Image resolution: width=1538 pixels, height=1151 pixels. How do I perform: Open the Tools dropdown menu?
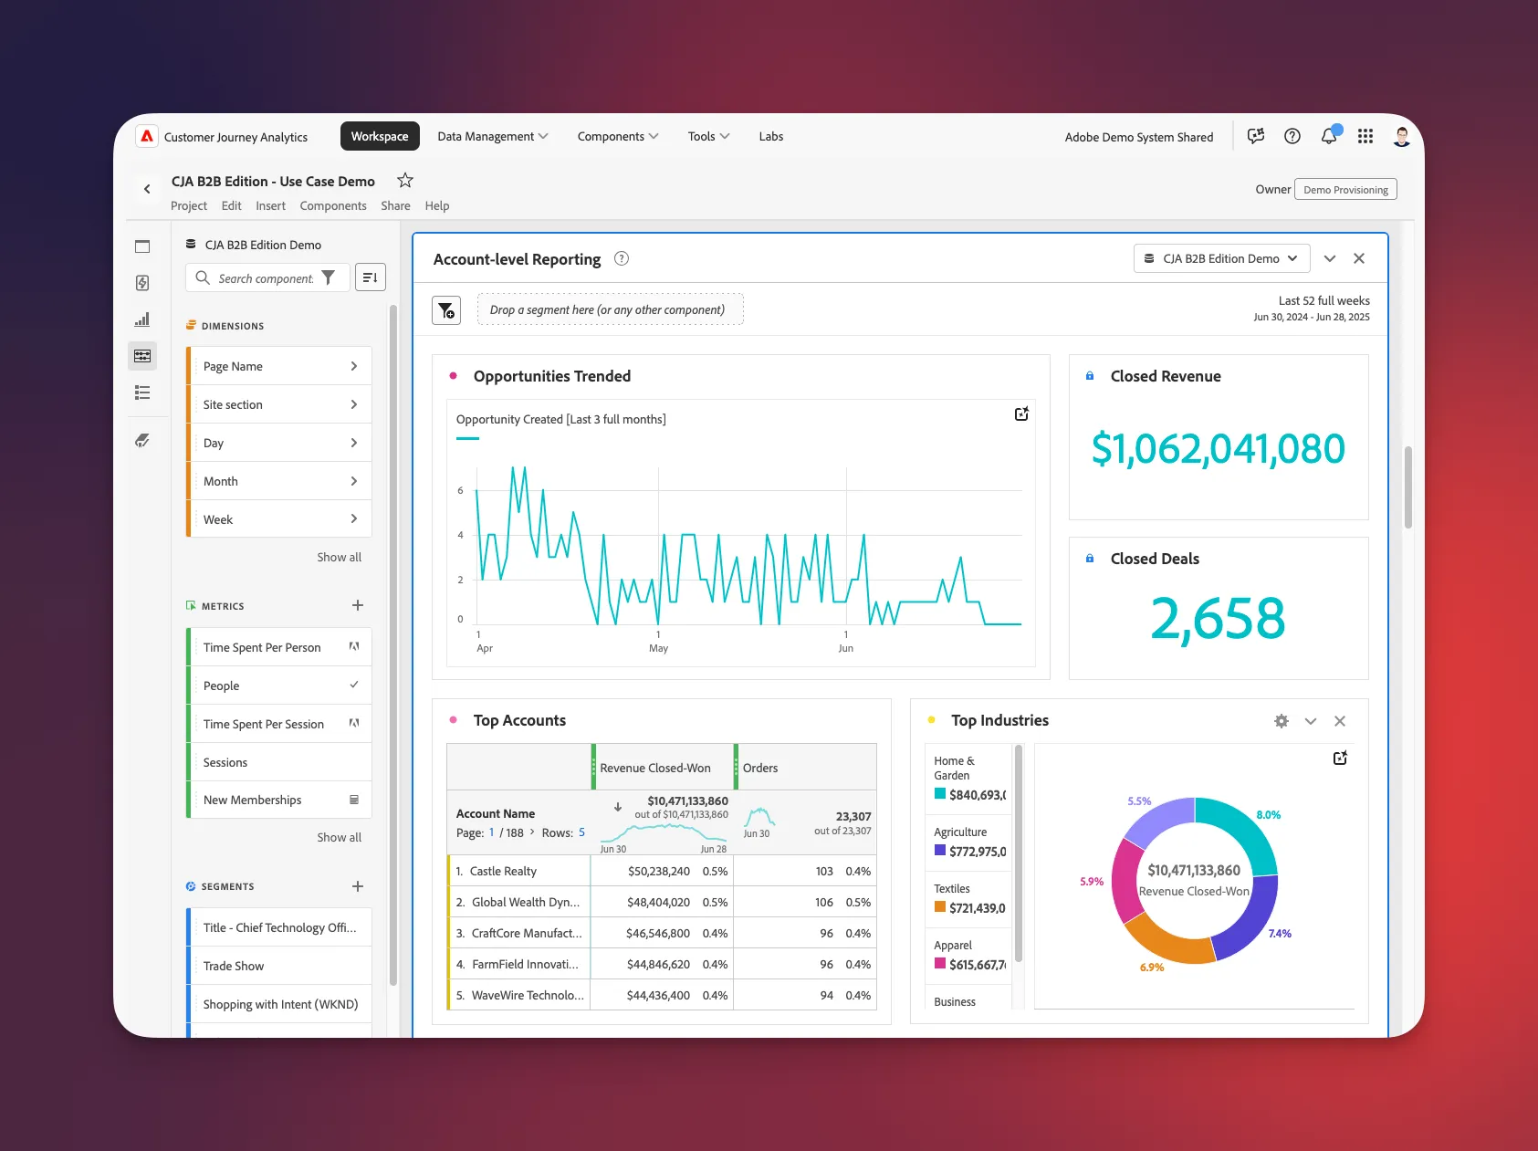click(708, 136)
